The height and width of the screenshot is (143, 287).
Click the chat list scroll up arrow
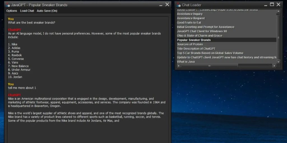tap(278, 11)
